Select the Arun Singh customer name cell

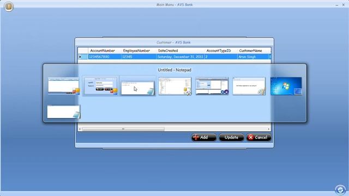[253, 57]
